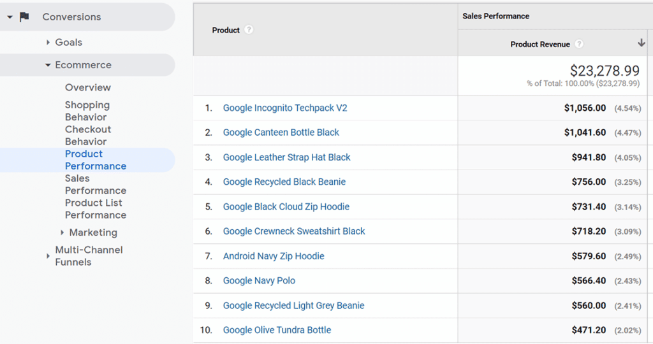The image size is (653, 344).
Task: Open the Ecommerce Overview report
Action: pyautogui.click(x=88, y=87)
